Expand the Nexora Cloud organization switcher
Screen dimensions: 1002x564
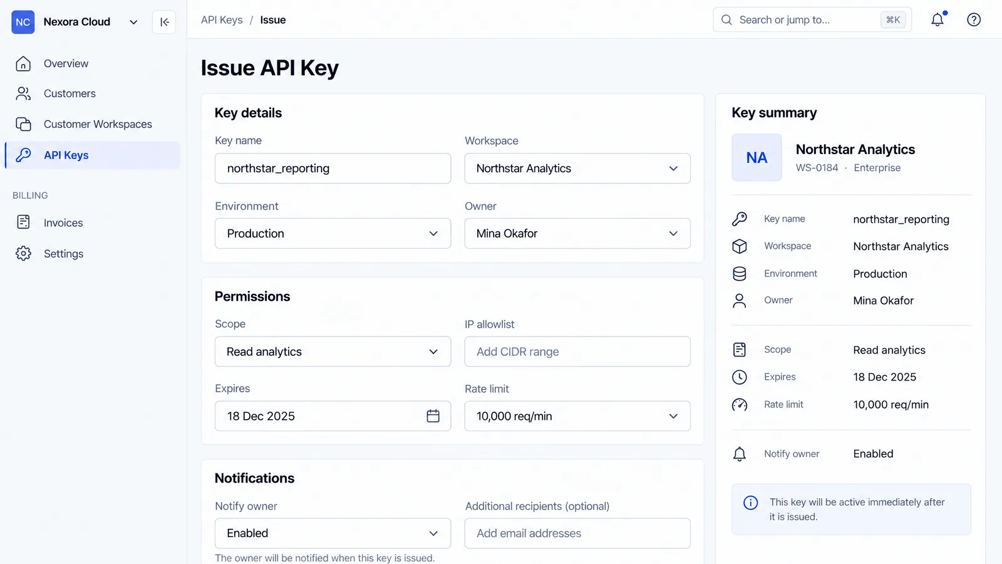133,22
